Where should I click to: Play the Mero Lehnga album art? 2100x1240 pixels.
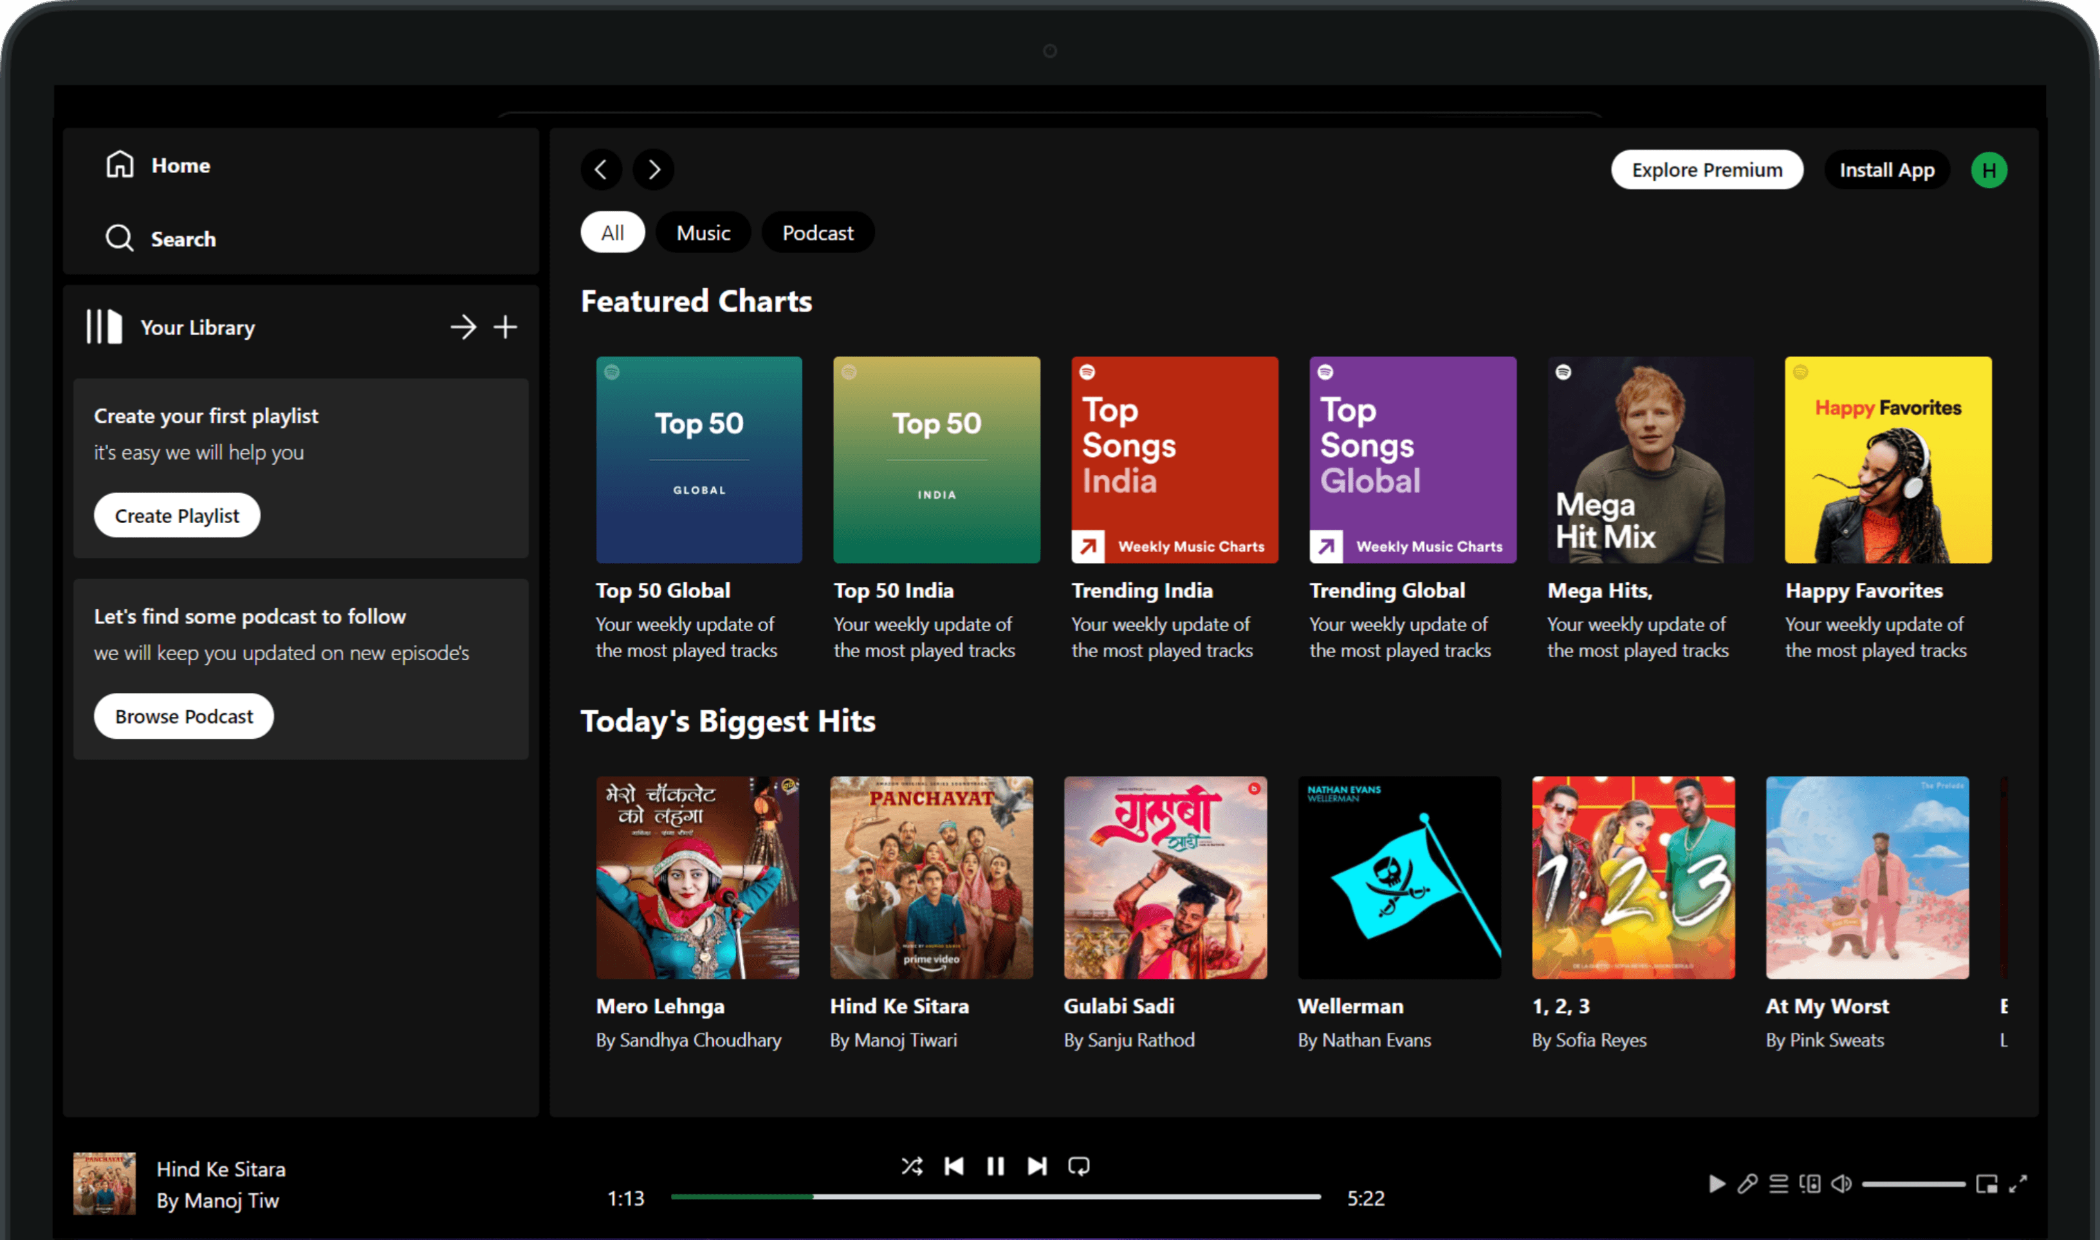point(697,878)
